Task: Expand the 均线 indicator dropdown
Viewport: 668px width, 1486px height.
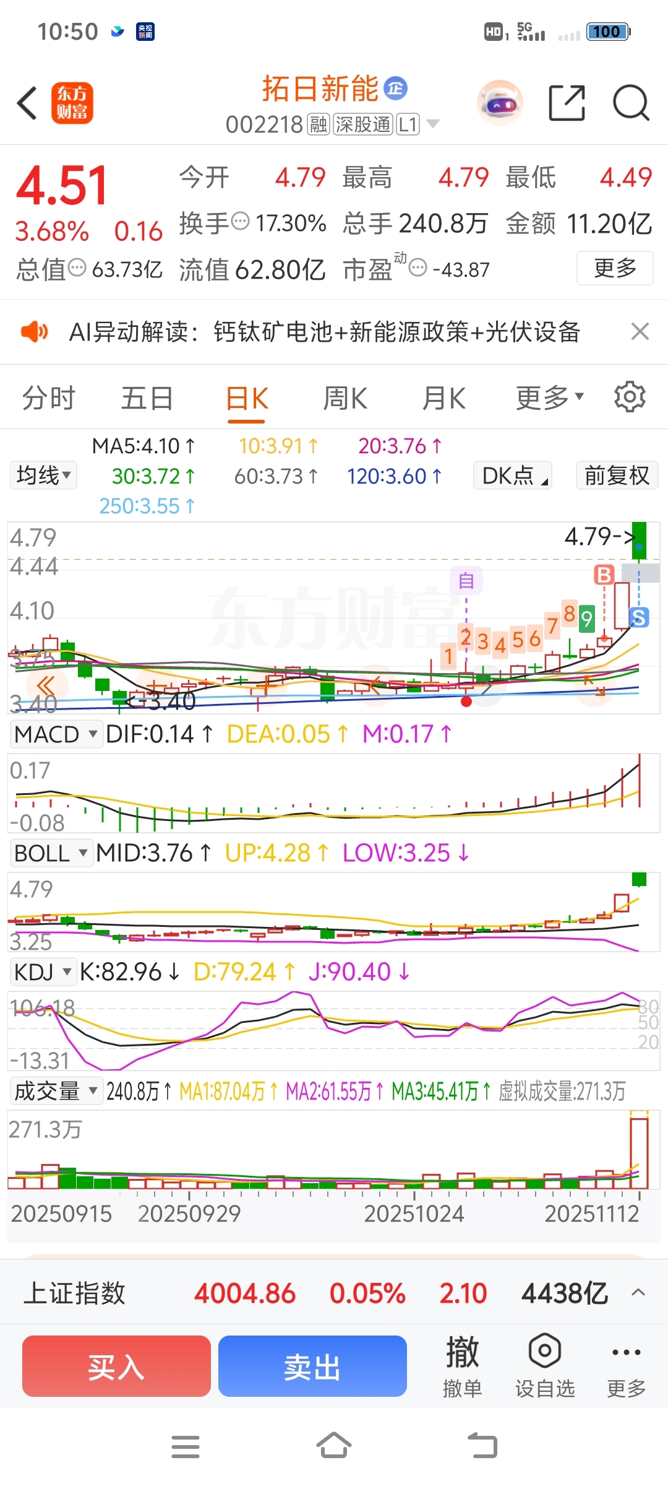Action: (43, 476)
